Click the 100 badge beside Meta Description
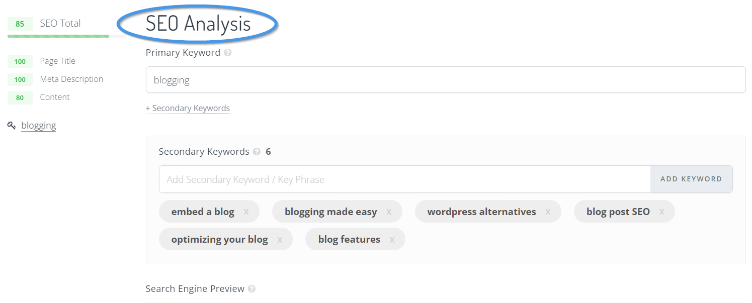752x303 pixels. [x=20, y=79]
